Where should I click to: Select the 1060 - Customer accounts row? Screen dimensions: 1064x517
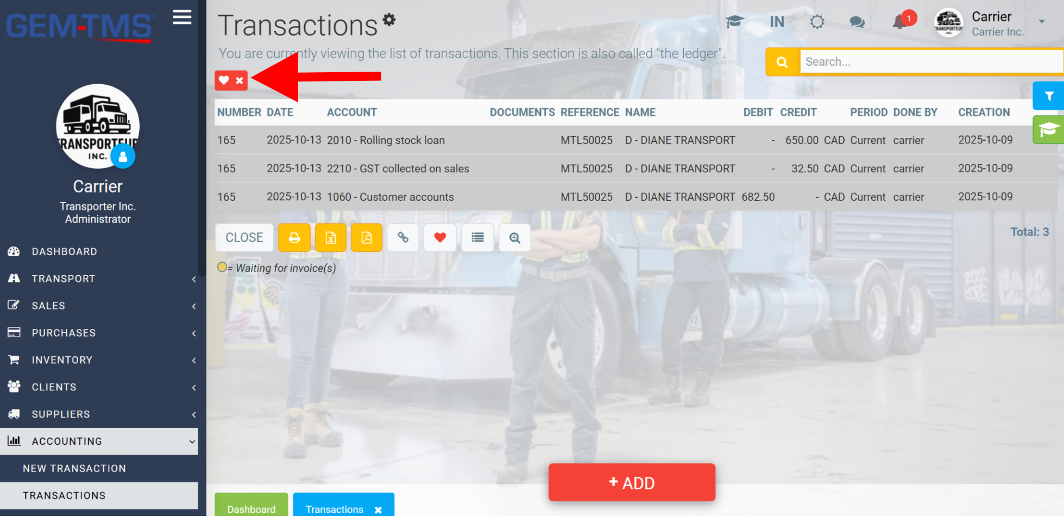click(x=635, y=197)
